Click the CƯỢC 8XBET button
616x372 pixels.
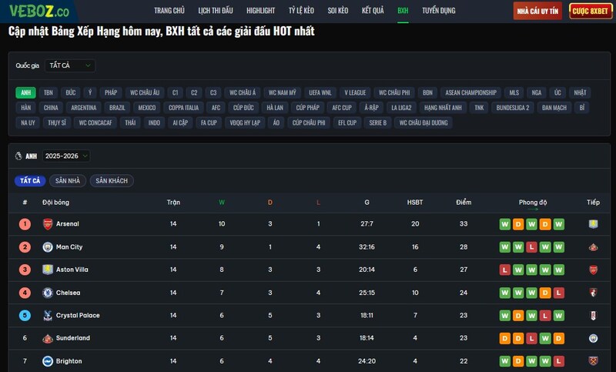pyautogui.click(x=591, y=11)
